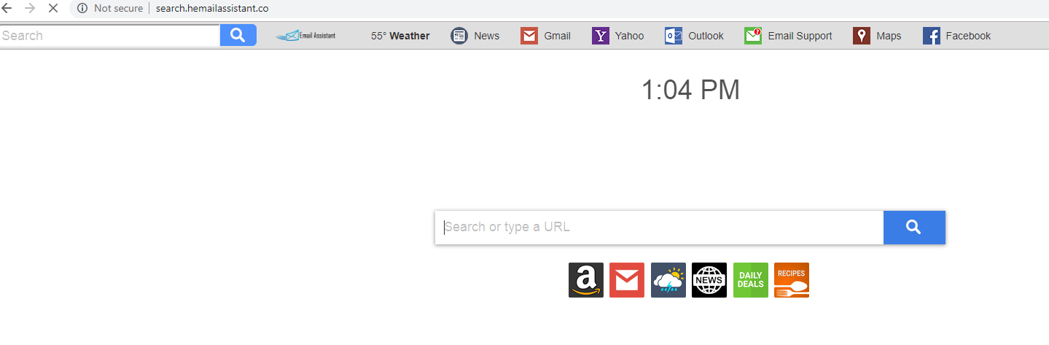Open the Gmail shortcut tile below search
Viewport: 1049px width, 345px height.
[627, 280]
